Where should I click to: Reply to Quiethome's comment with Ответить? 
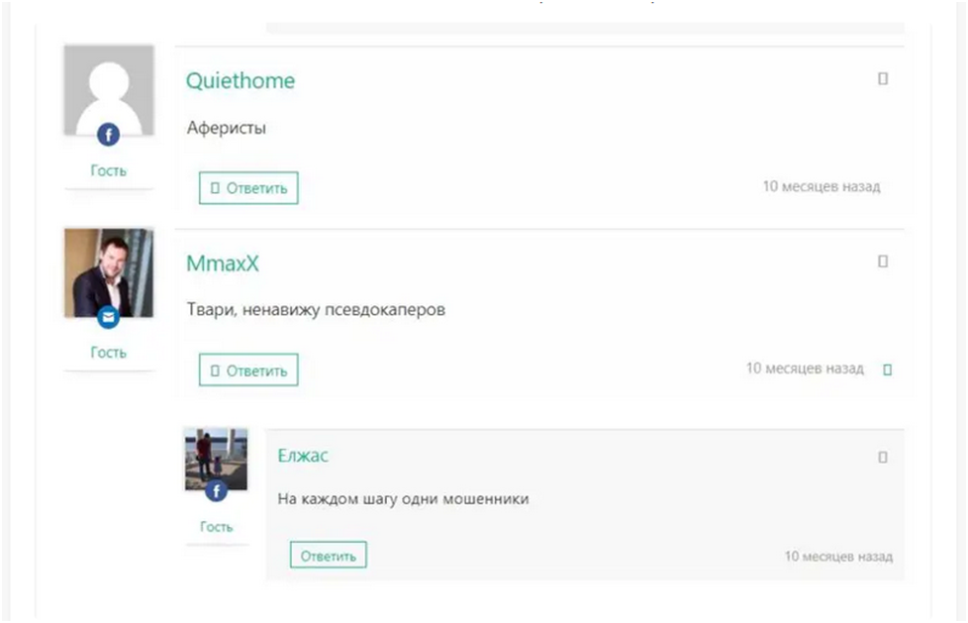point(248,188)
